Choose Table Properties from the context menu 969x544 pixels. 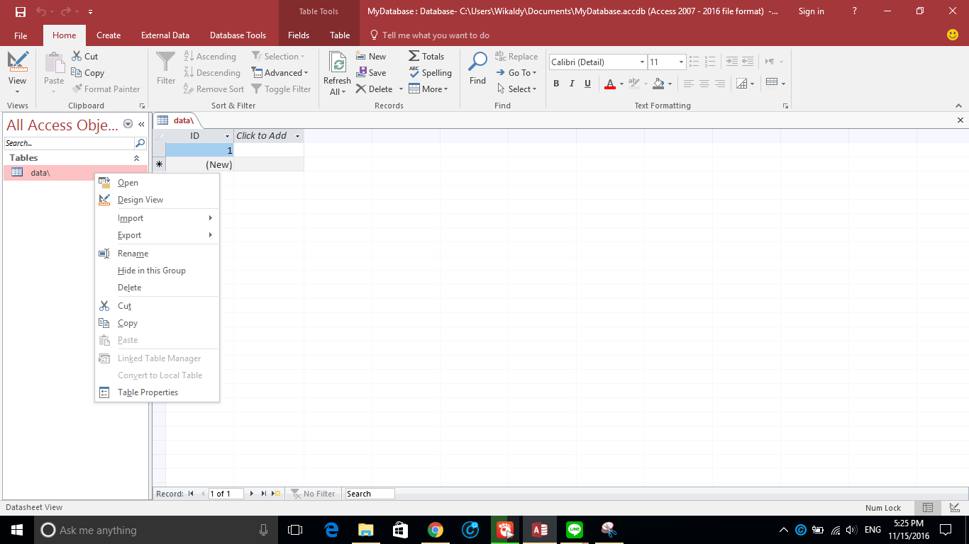157,392
